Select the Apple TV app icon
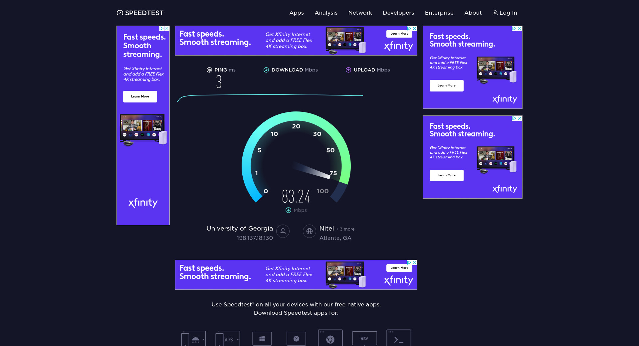Viewport: 639px width, 346px height. 364,338
